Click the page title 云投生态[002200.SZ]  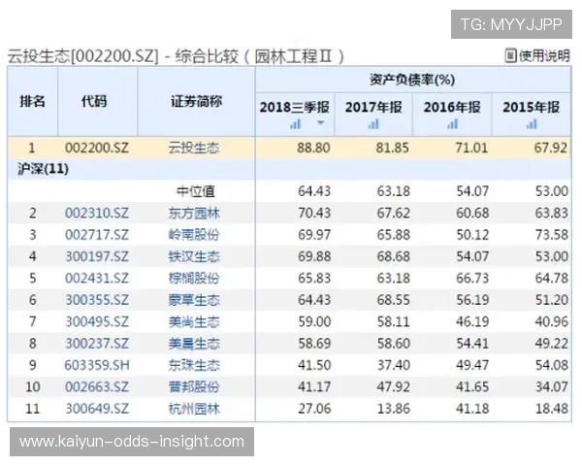(x=83, y=56)
